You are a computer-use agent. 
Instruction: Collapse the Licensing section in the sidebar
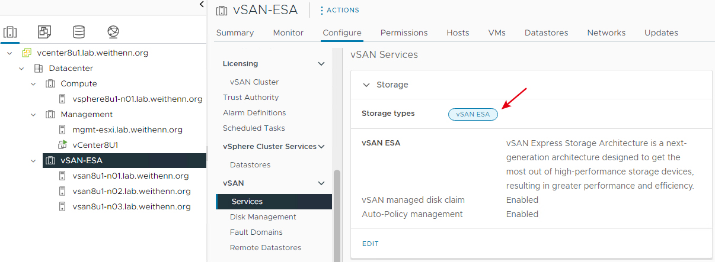coord(321,64)
